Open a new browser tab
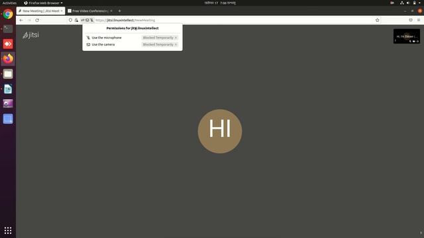424x238 pixels. pos(119,11)
